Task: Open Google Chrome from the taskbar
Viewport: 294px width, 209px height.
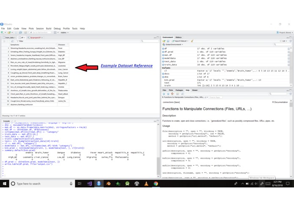Action: (x=156, y=184)
